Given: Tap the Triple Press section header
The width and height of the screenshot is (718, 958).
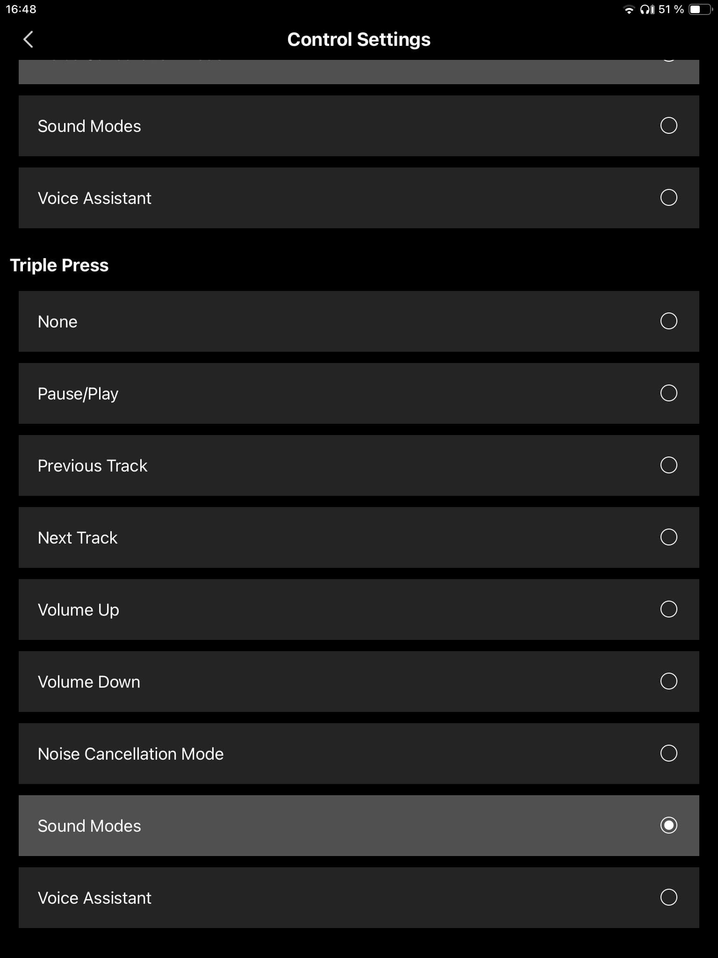Looking at the screenshot, I should [59, 265].
